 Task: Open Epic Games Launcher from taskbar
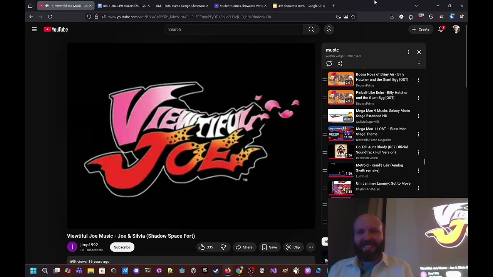(x=205, y=271)
